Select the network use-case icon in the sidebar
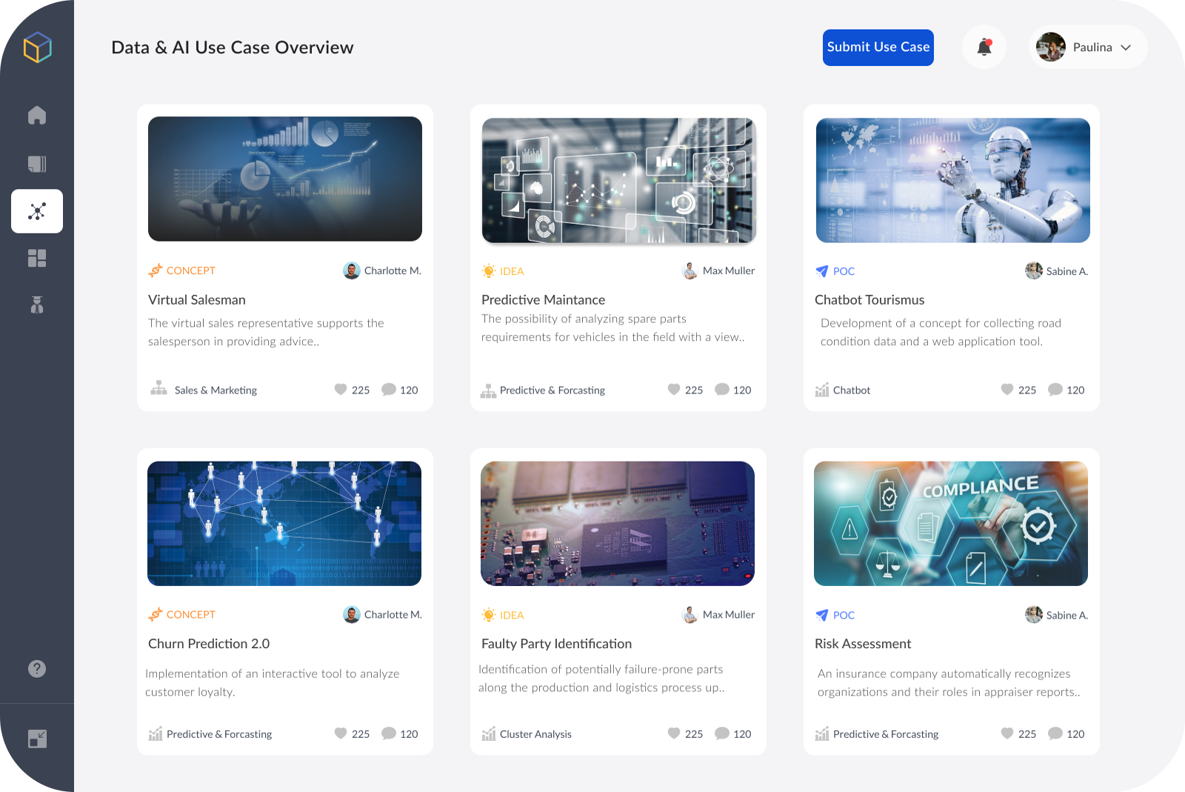Viewport: 1185px width, 792px height. click(x=37, y=211)
